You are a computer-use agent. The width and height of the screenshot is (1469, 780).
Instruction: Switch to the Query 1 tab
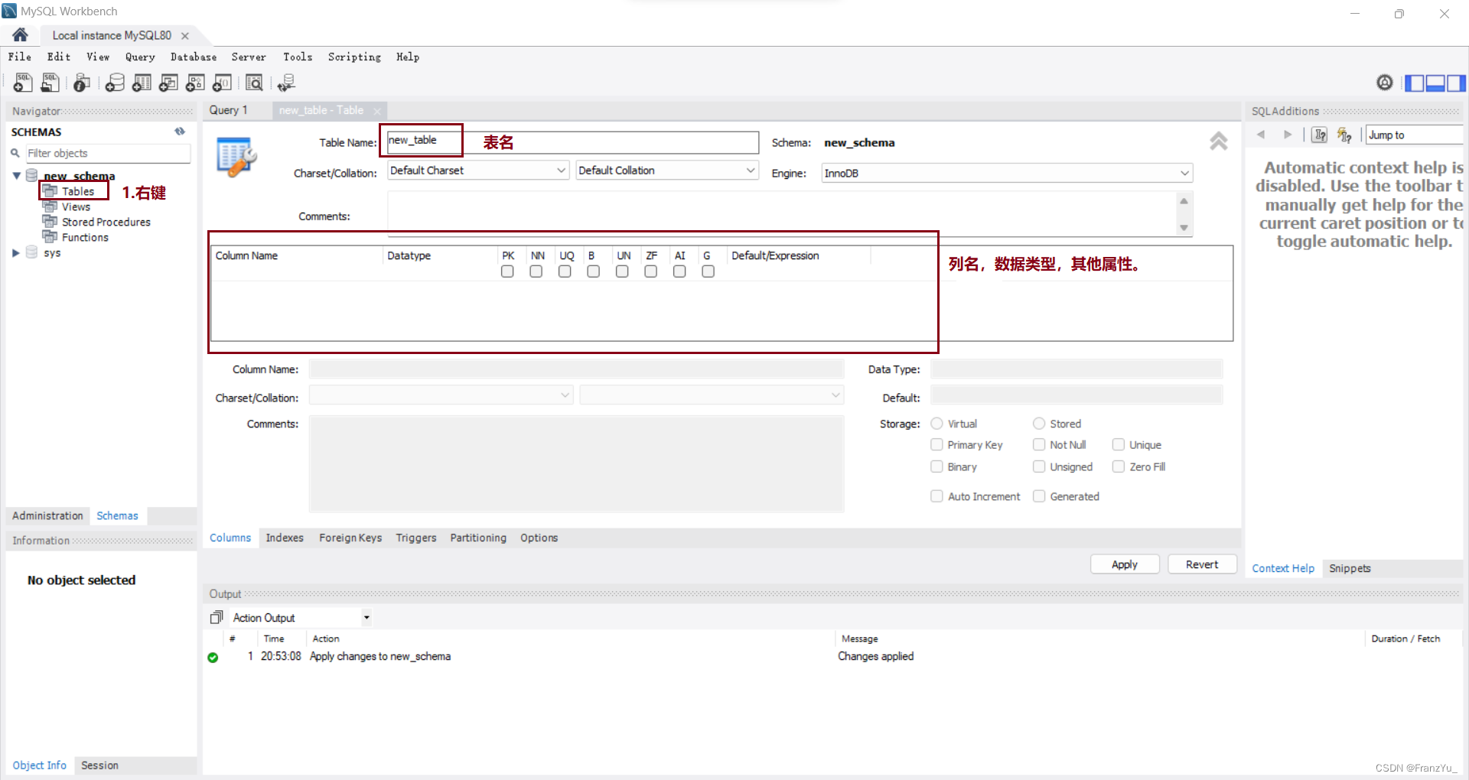click(x=228, y=110)
